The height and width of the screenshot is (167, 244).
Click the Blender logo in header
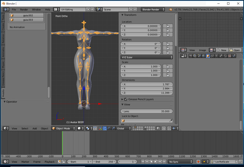(171, 9)
